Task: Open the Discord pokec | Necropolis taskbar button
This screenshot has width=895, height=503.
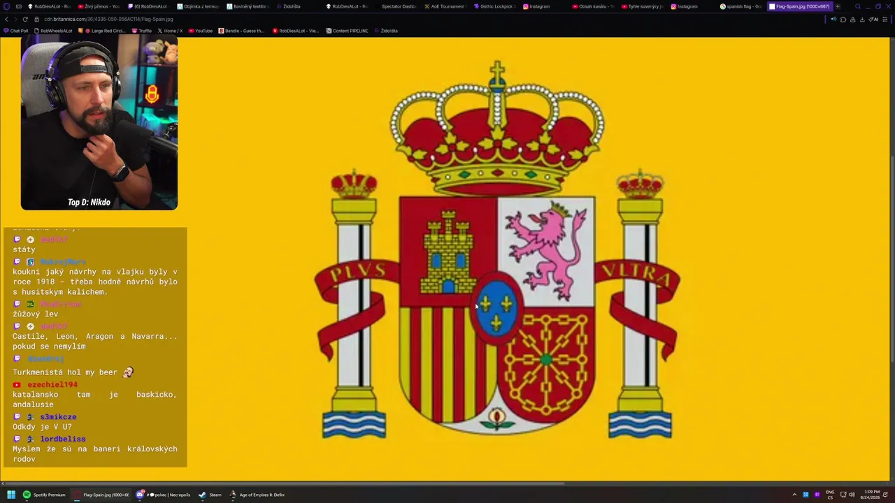Action: (x=164, y=495)
